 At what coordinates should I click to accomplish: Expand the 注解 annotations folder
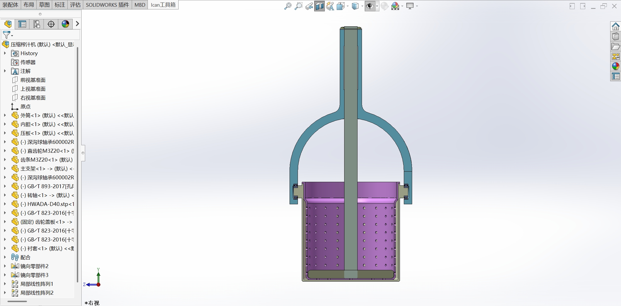(x=5, y=71)
